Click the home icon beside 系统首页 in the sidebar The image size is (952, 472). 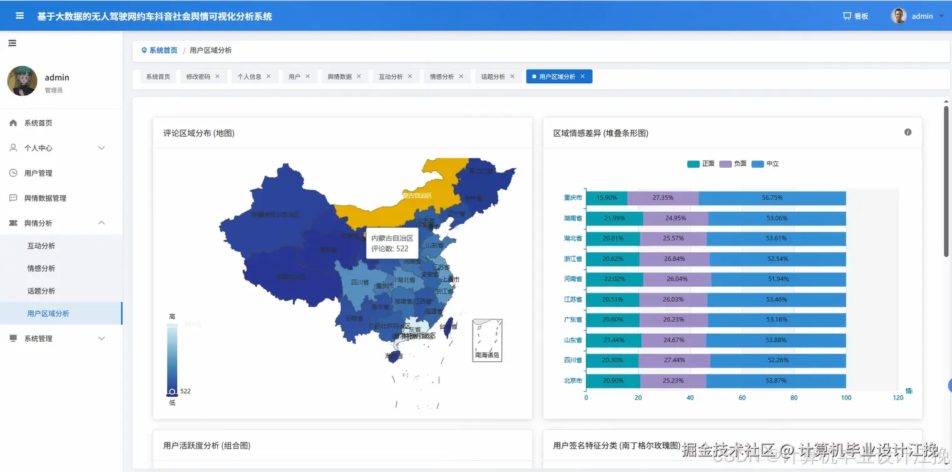pos(13,123)
